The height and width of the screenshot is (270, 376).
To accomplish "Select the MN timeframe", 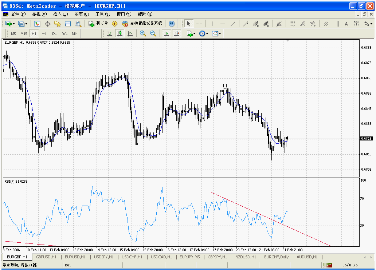I will [x=75, y=33].
